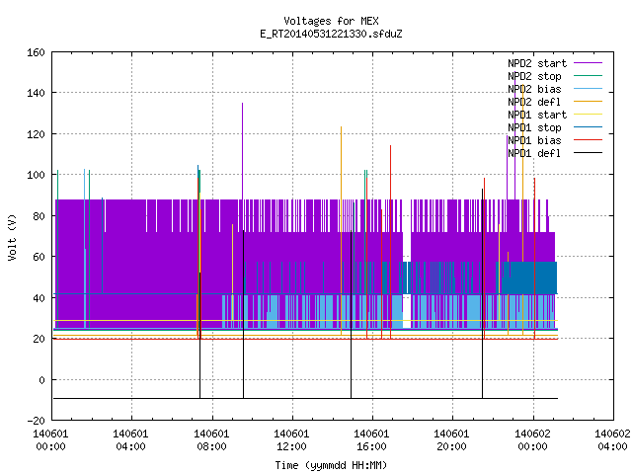Click the E_RT20140531221330.sfduZ filename subtitle
The image size is (632, 474).
pyautogui.click(x=331, y=34)
